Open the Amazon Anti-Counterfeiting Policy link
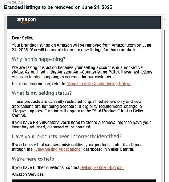The width and height of the screenshot is (169, 182). click(x=99, y=84)
